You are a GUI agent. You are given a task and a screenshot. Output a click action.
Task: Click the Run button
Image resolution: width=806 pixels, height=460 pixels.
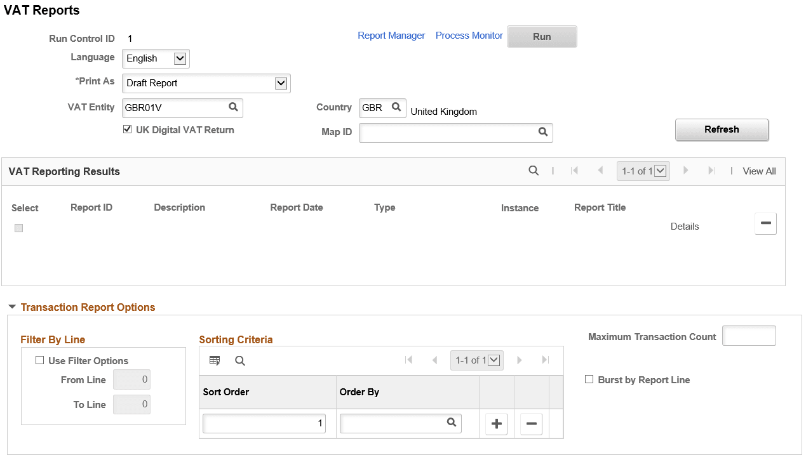tap(542, 36)
